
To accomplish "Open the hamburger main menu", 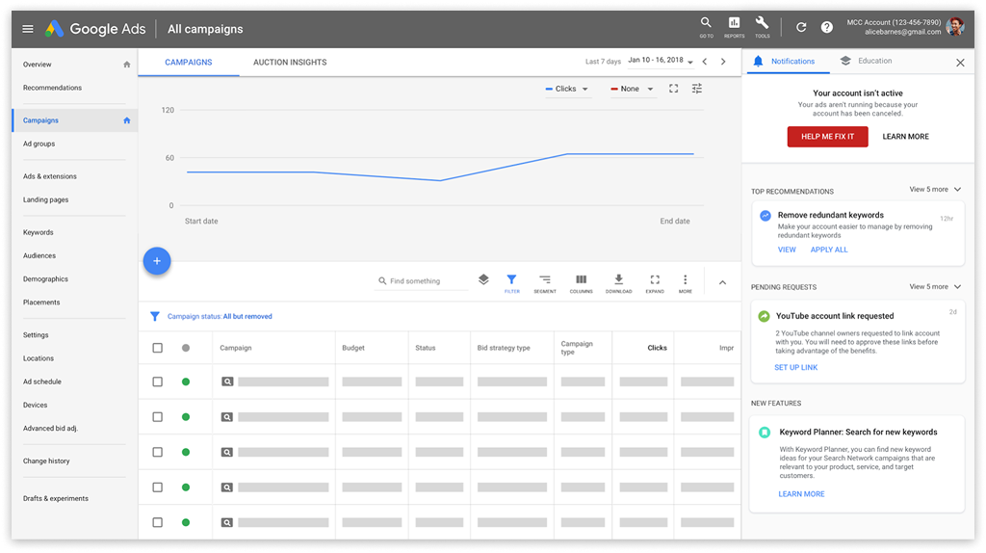I will point(28,29).
